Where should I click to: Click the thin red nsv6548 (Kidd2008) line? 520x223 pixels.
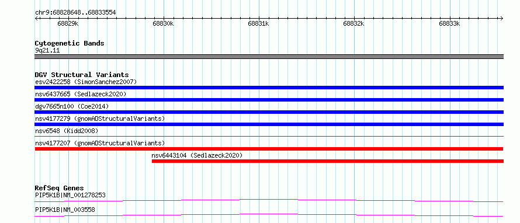pos(269,136)
